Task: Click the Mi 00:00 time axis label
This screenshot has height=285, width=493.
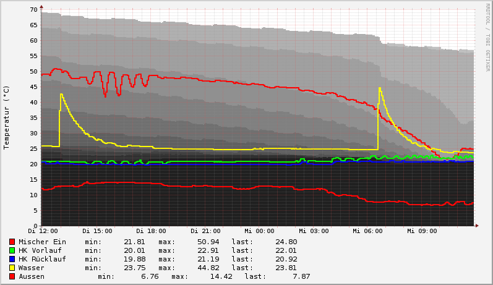Action: pyautogui.click(x=260, y=231)
